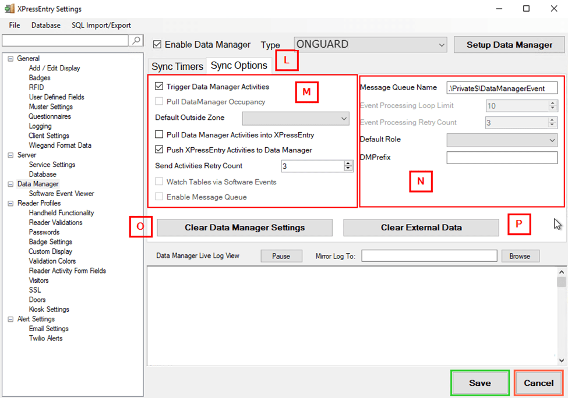Open Logging settings
The height and width of the screenshot is (398, 568).
click(40, 126)
